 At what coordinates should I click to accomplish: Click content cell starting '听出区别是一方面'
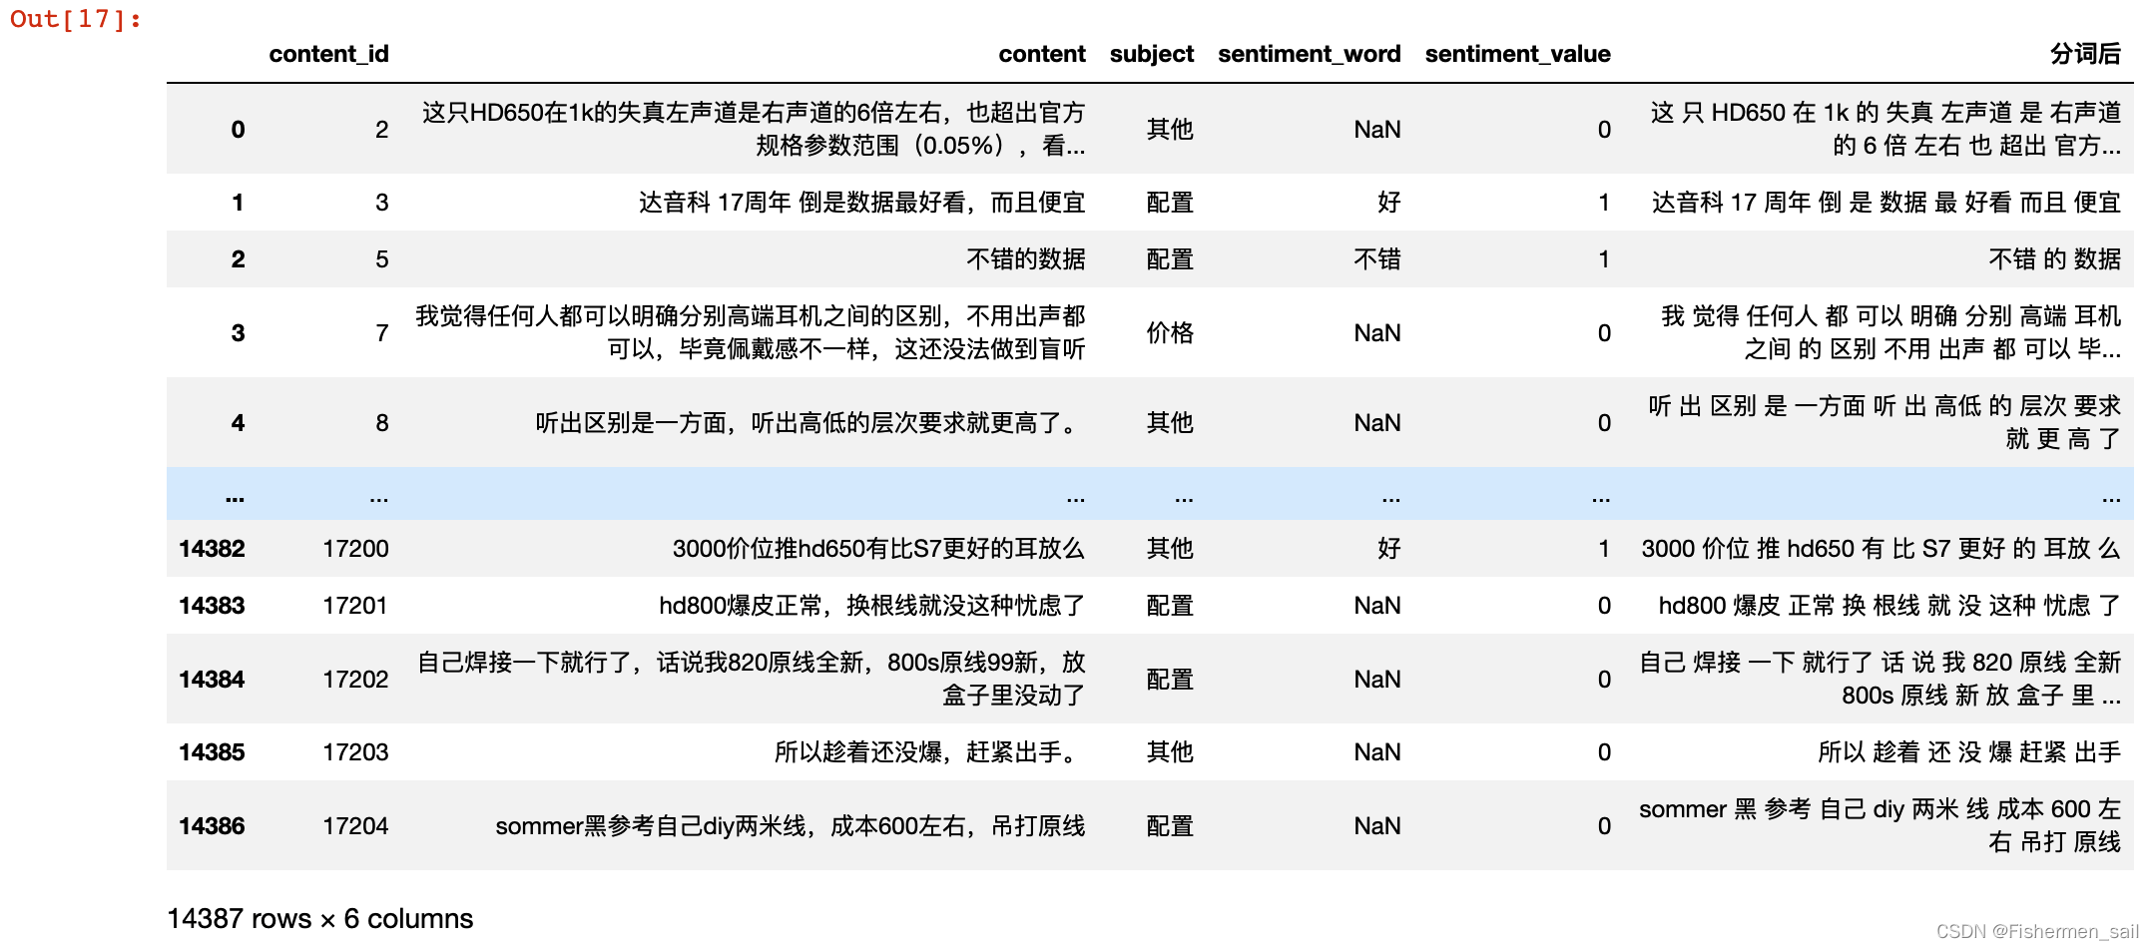[809, 423]
